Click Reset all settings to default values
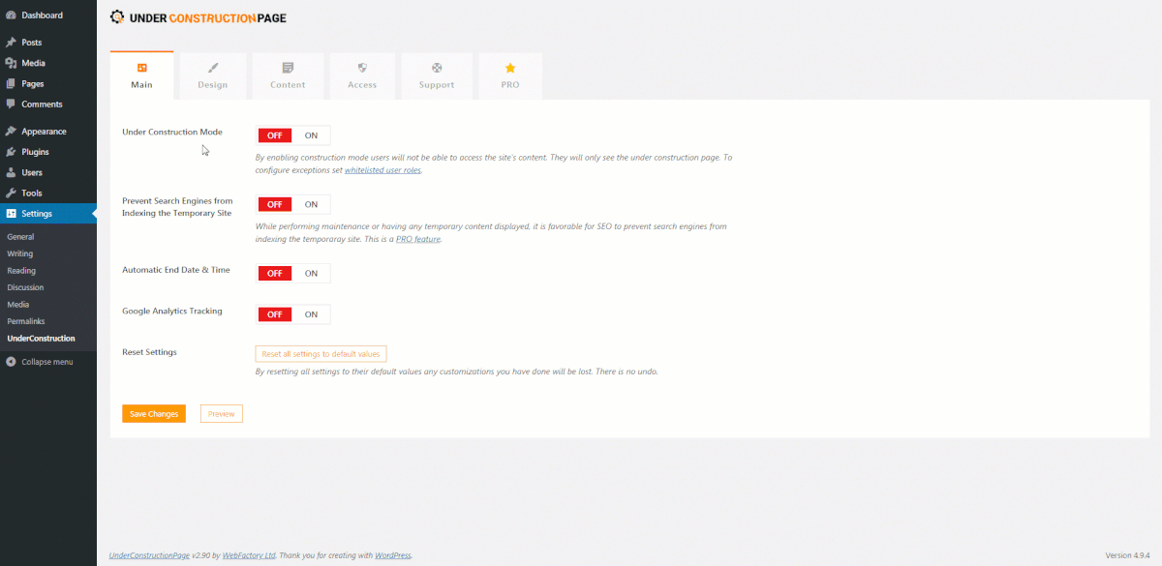This screenshot has width=1162, height=566. click(x=321, y=353)
